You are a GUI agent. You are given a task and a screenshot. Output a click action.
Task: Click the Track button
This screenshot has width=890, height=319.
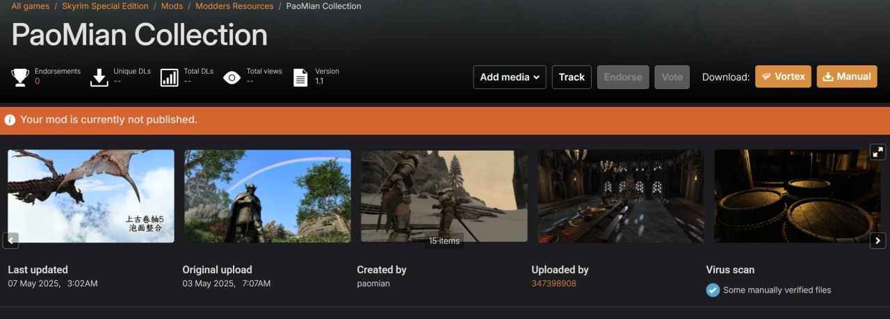[572, 77]
